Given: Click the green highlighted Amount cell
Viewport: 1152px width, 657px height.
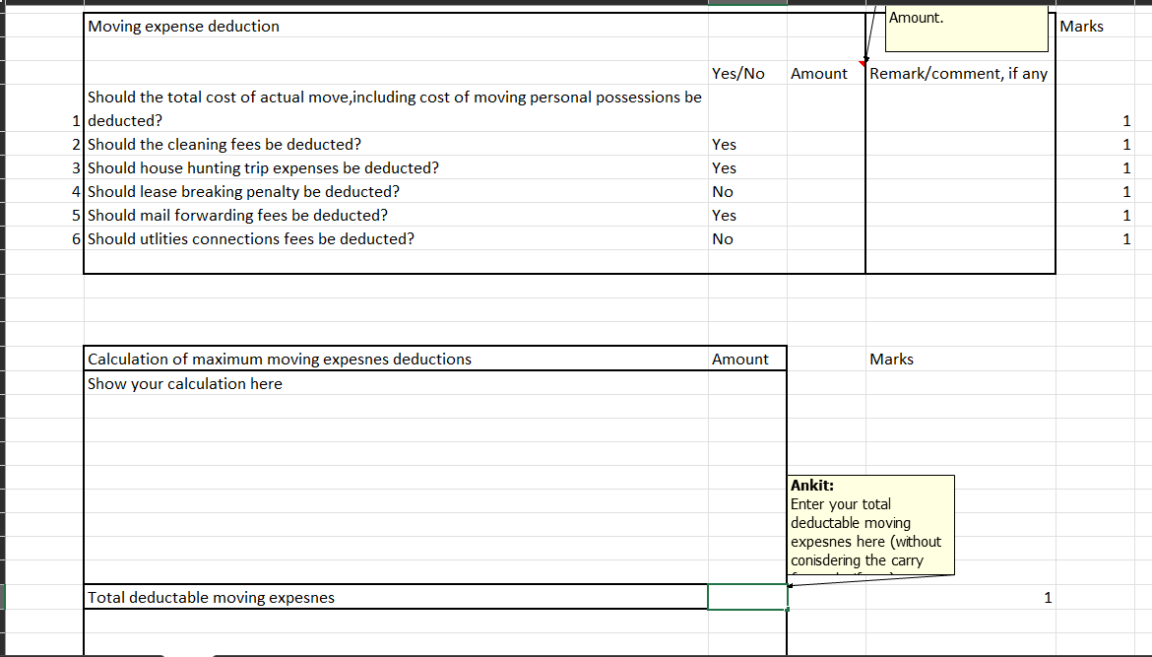Looking at the screenshot, I should [746, 597].
